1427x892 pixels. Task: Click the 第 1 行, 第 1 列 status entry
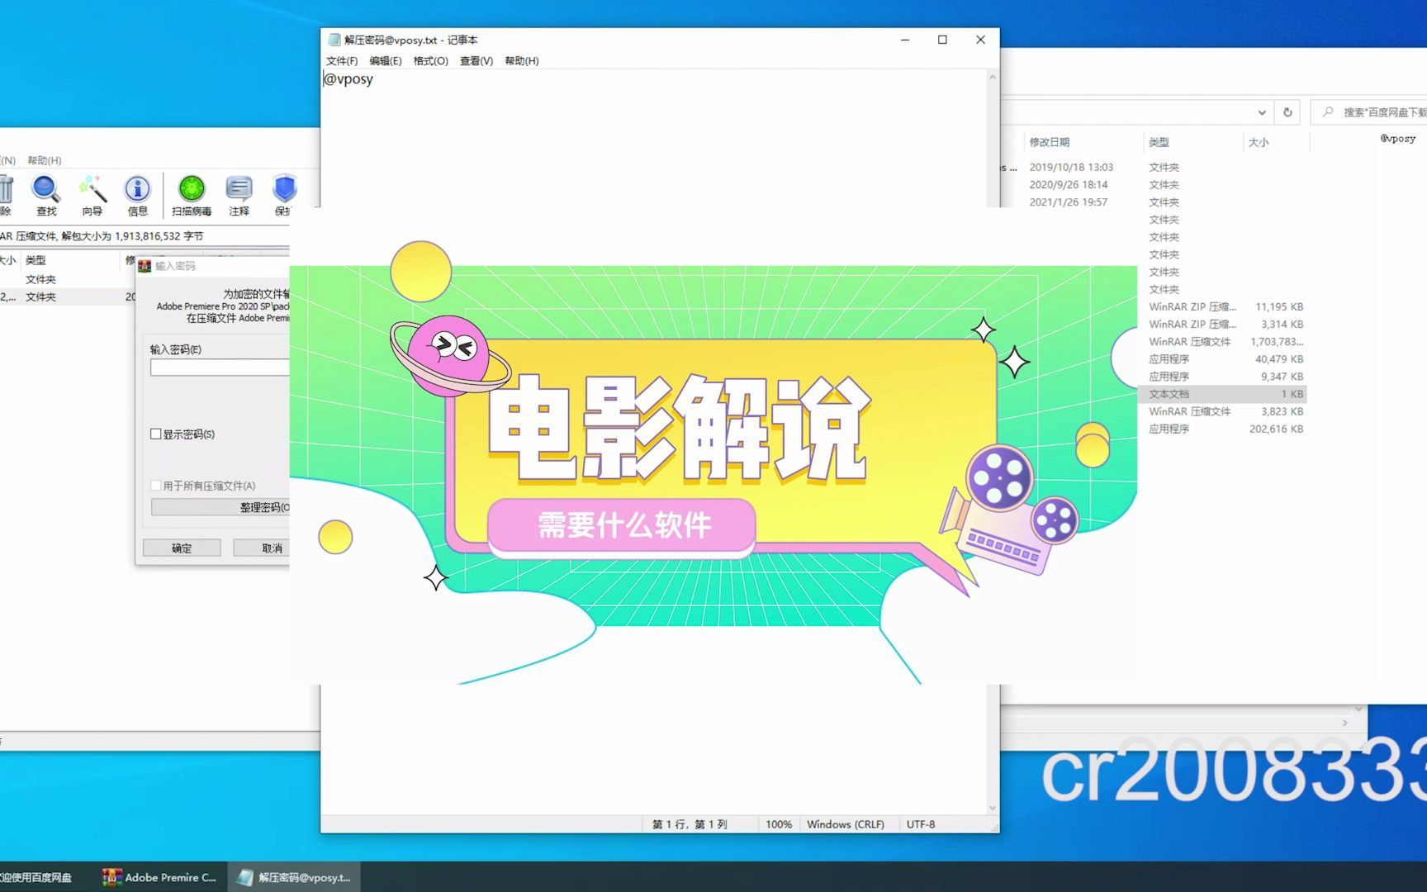[690, 824]
